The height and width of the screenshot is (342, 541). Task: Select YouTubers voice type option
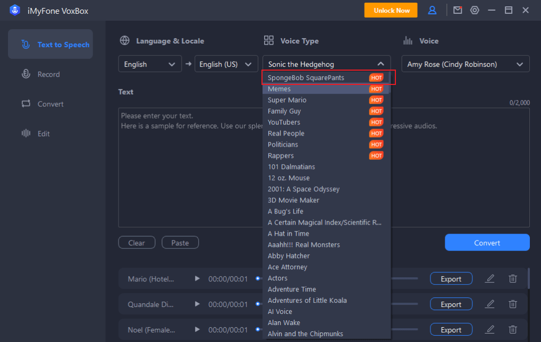[326, 122]
